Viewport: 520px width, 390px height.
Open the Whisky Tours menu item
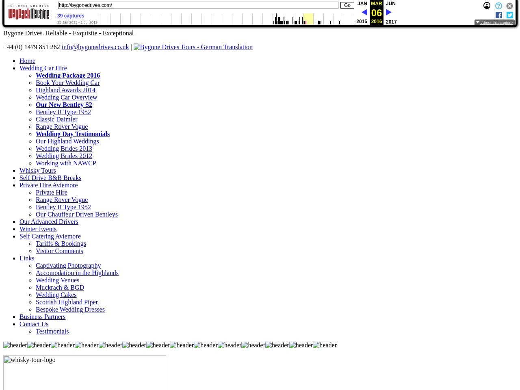38,171
